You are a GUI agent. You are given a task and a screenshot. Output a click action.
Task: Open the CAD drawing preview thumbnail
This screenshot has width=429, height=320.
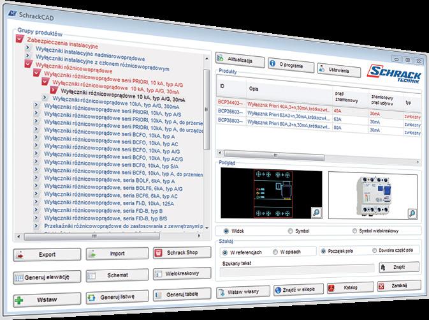(272, 193)
